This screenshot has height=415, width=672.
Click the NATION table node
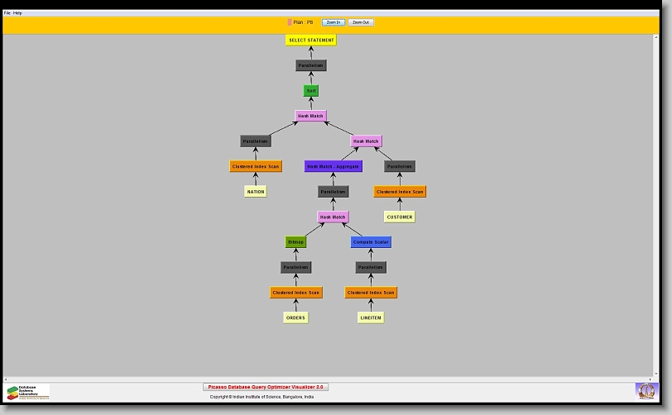click(x=256, y=192)
